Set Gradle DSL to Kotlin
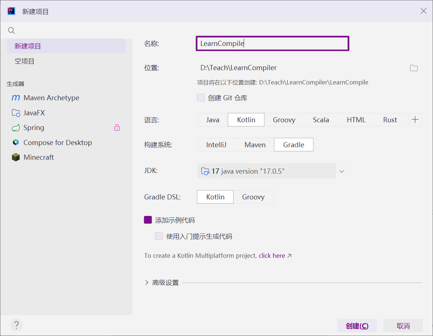 [x=215, y=197]
